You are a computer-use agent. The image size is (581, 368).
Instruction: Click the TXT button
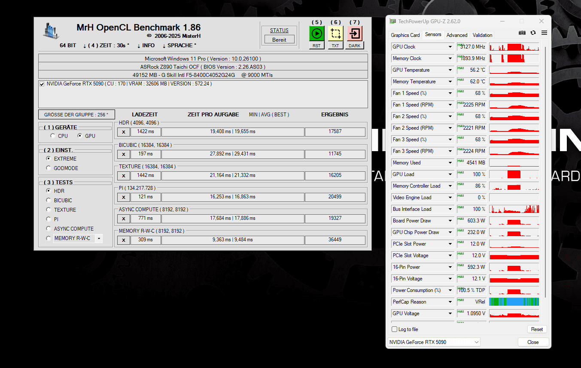pos(336,46)
